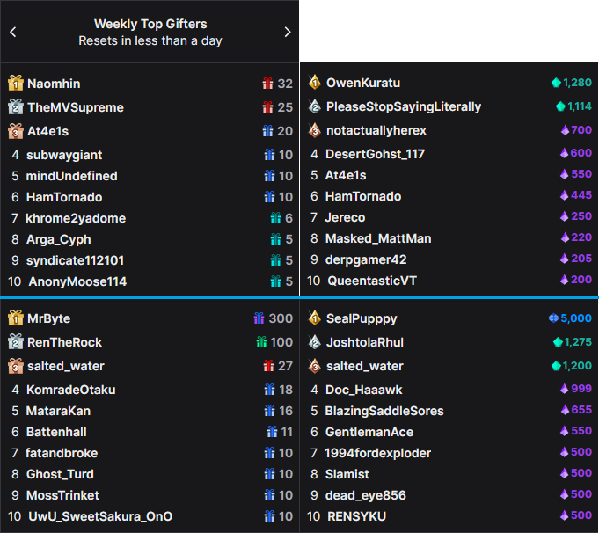This screenshot has height=533, width=599.
Task: Click the MataraKan username
Action: click(x=58, y=411)
